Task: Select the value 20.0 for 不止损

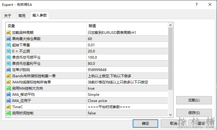Action: 91,51
